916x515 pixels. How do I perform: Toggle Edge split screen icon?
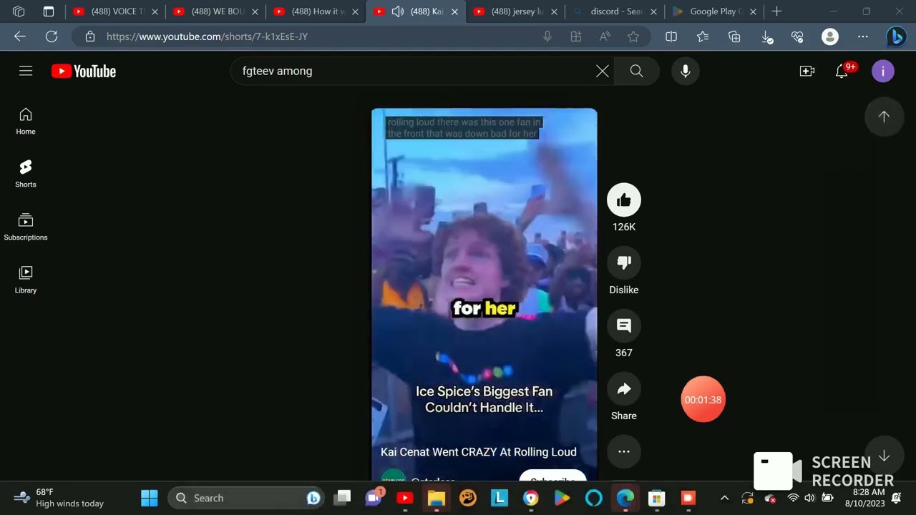(671, 36)
